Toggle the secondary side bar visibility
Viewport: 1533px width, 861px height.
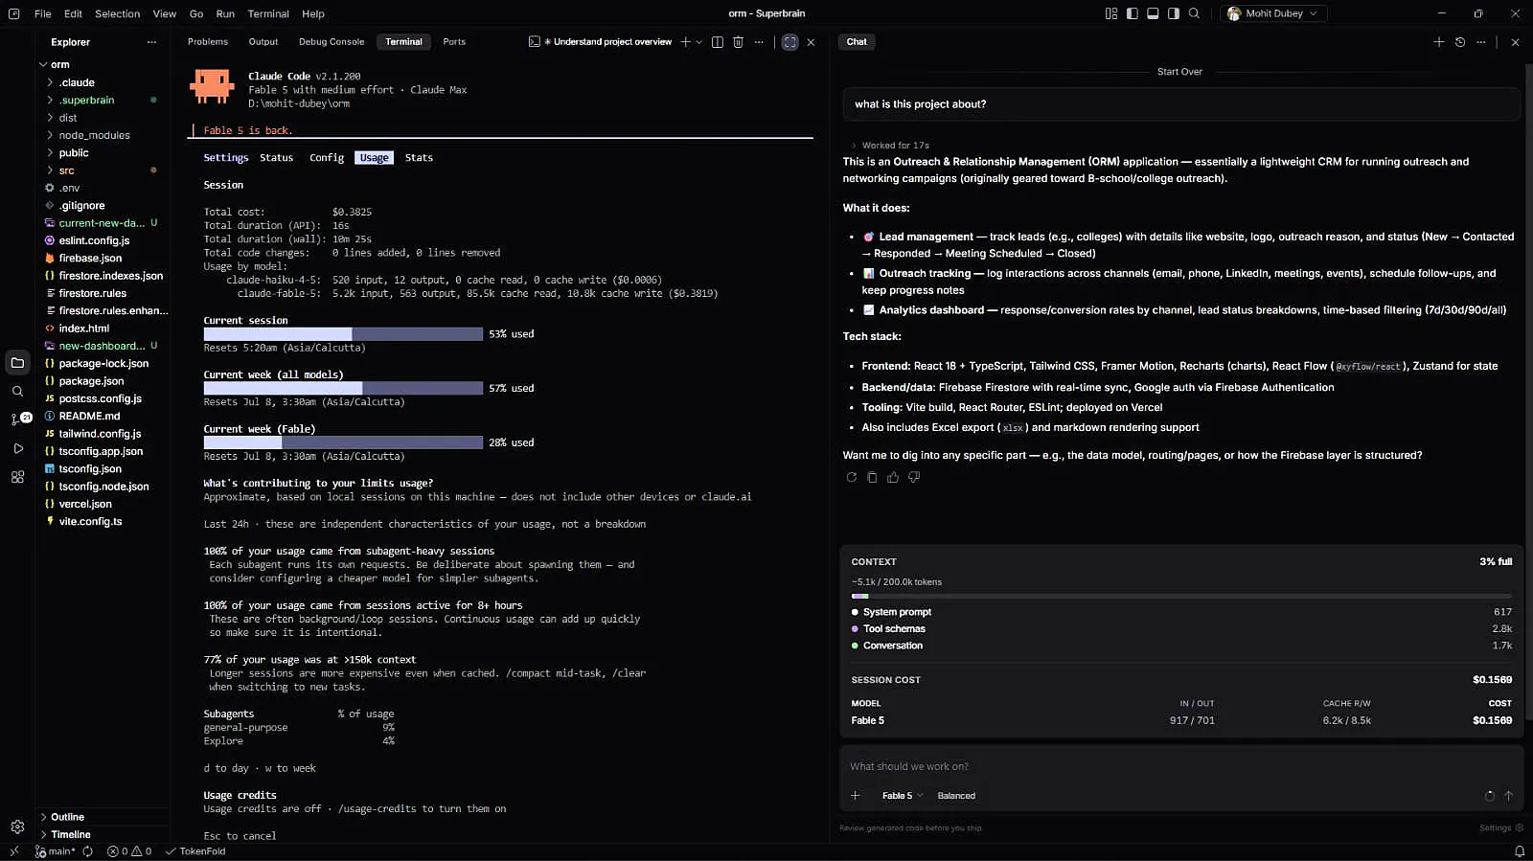1174,13
